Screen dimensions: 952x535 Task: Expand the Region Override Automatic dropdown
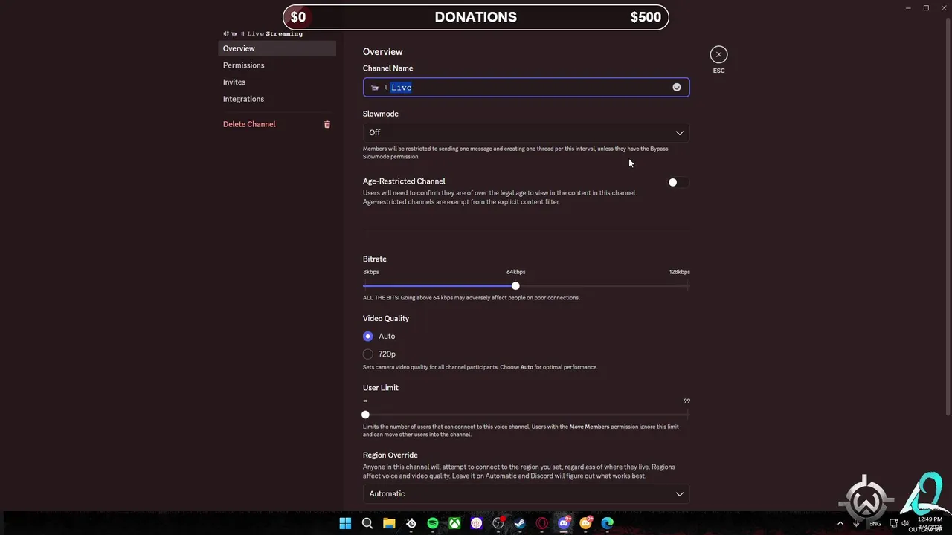526,493
